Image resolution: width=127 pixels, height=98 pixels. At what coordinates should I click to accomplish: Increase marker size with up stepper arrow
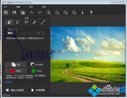point(43,32)
